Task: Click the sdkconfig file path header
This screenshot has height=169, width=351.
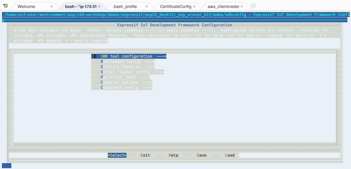Action: [x=175, y=15]
